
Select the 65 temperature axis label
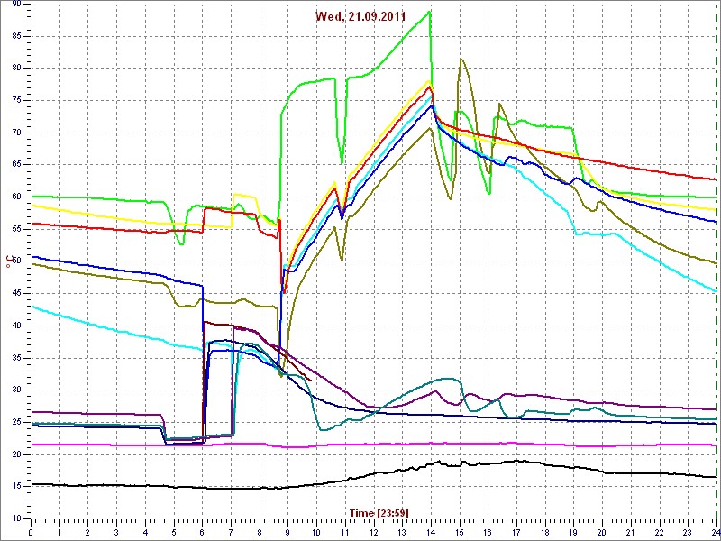[16, 165]
